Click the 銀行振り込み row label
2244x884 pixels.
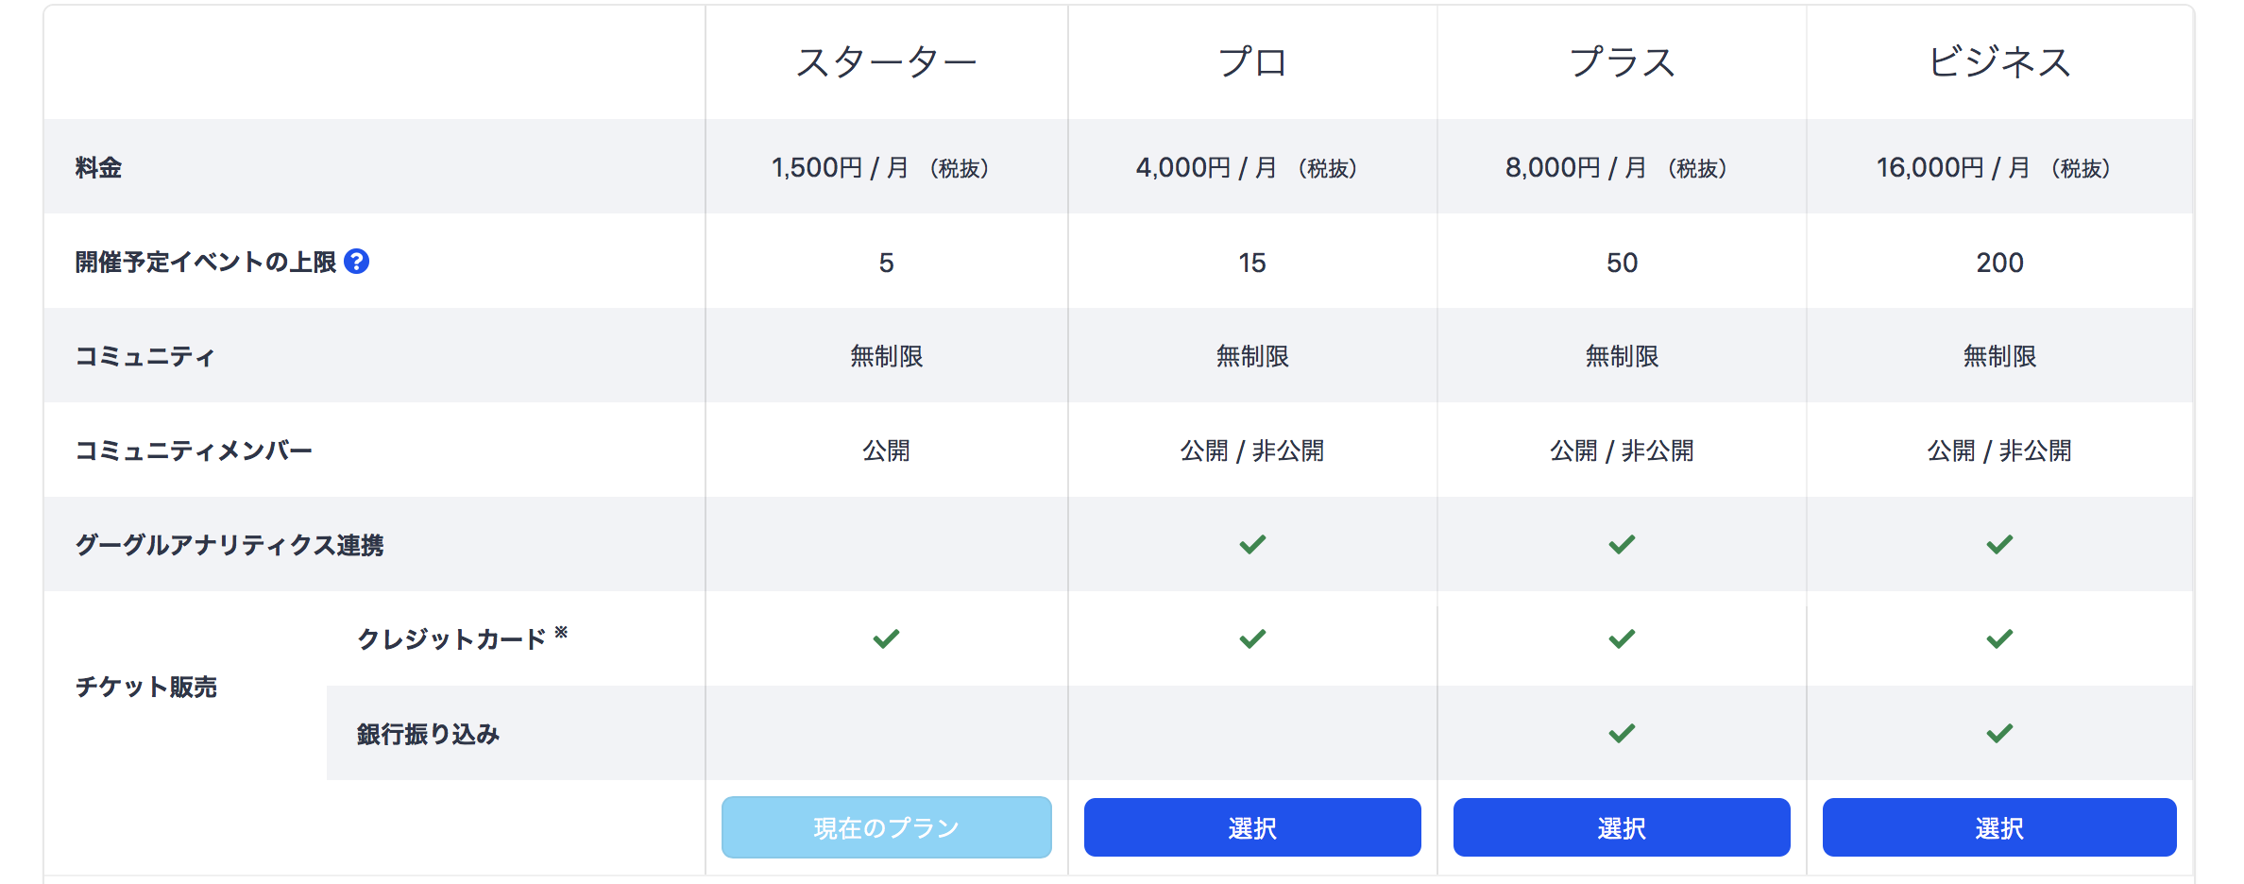point(428,734)
